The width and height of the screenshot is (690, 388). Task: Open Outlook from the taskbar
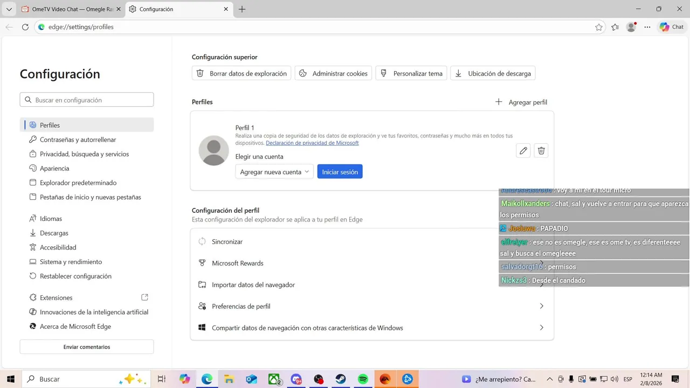(251, 379)
